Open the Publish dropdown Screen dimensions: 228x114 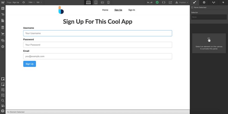(x=182, y=3)
